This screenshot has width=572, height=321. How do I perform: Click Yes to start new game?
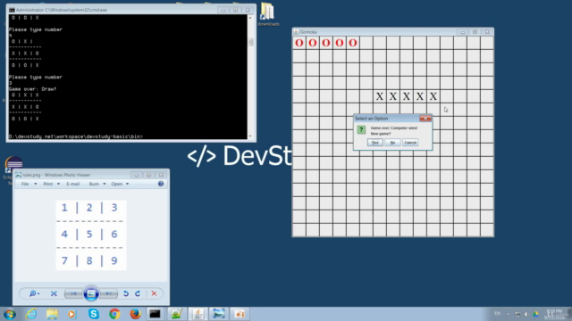(x=375, y=143)
